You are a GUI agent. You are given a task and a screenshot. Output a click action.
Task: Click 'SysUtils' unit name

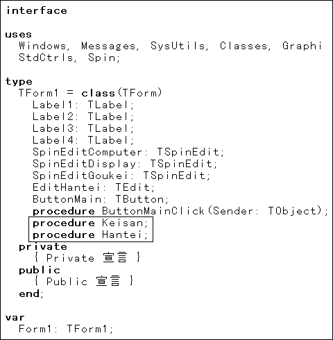[x=178, y=46]
